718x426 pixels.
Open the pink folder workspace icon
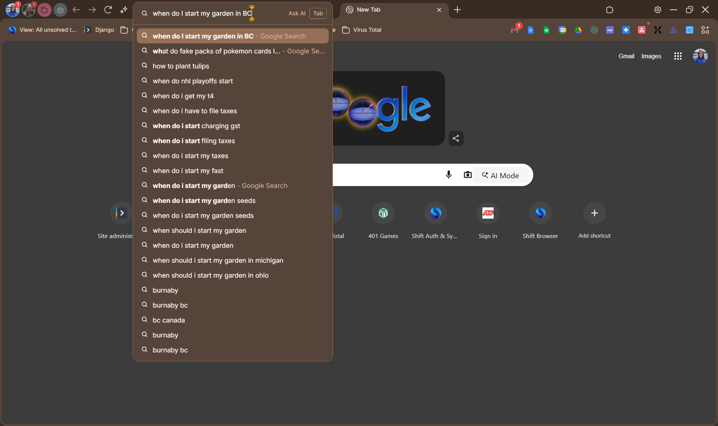coord(44,10)
